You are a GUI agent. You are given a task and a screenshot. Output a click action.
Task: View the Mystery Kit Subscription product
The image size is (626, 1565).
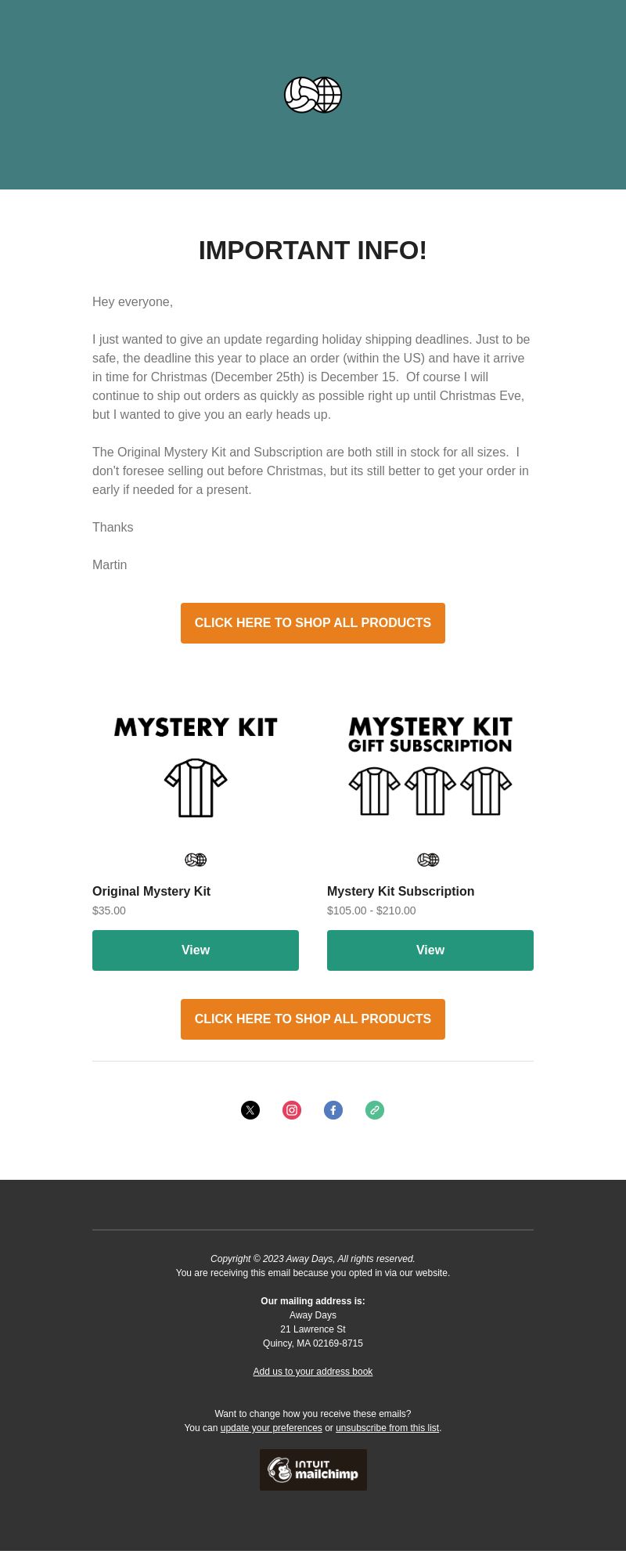430,950
